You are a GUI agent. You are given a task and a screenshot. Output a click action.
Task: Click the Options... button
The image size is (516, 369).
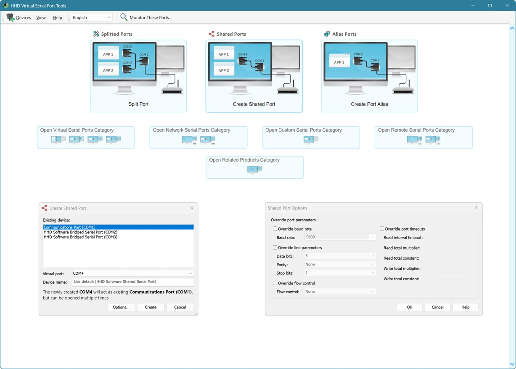point(121,307)
